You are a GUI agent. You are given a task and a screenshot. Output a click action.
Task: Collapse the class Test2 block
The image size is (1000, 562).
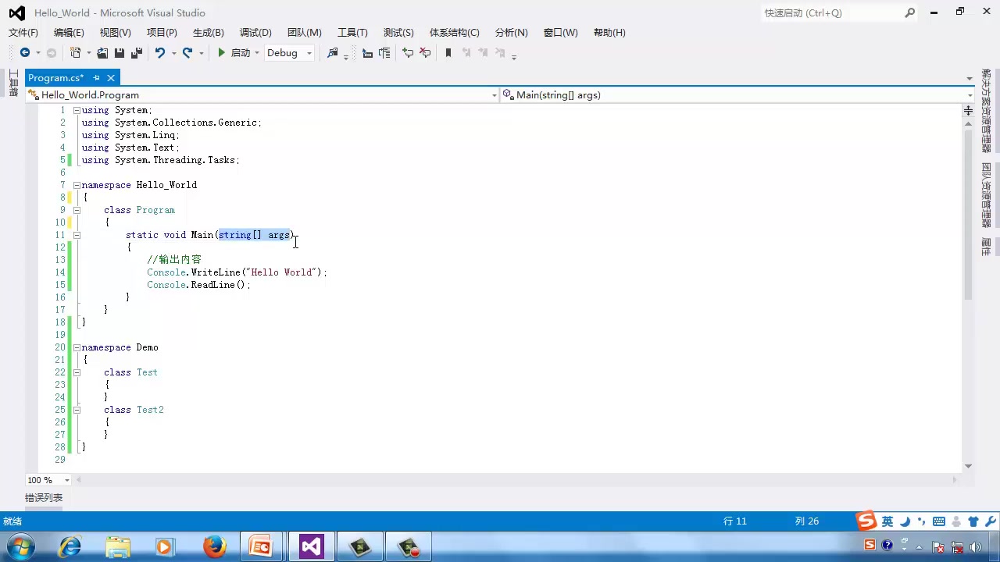pyautogui.click(x=77, y=410)
